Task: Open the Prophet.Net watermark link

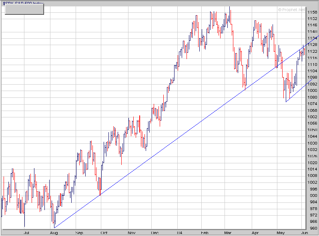Action: pyautogui.click(x=291, y=10)
